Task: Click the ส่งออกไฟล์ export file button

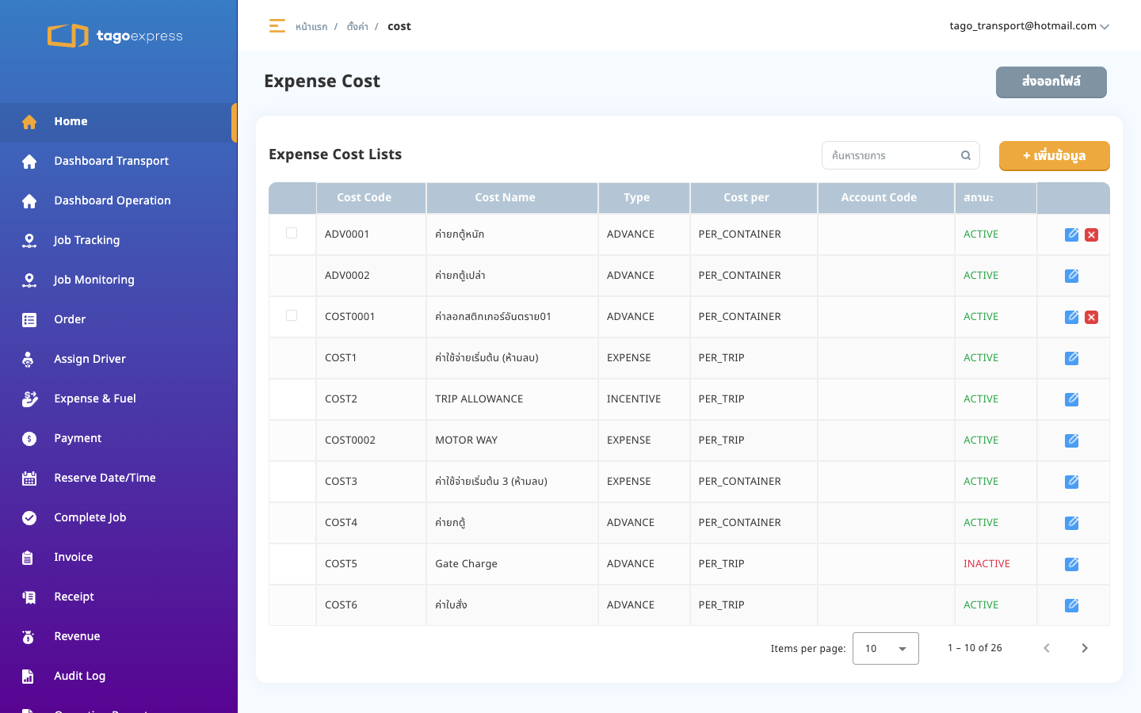Action: (1051, 82)
